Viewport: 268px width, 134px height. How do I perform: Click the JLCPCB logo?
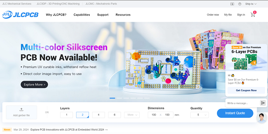[20, 15]
